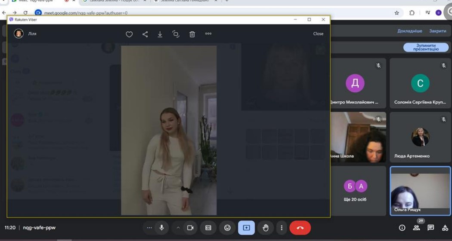Screen dimensions: 452x241
Task: Switch to the Wikipedia browser tab
Action: (185, 1)
